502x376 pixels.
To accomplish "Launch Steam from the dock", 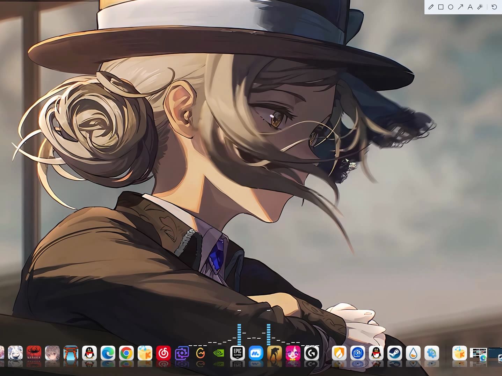I will (x=394, y=353).
